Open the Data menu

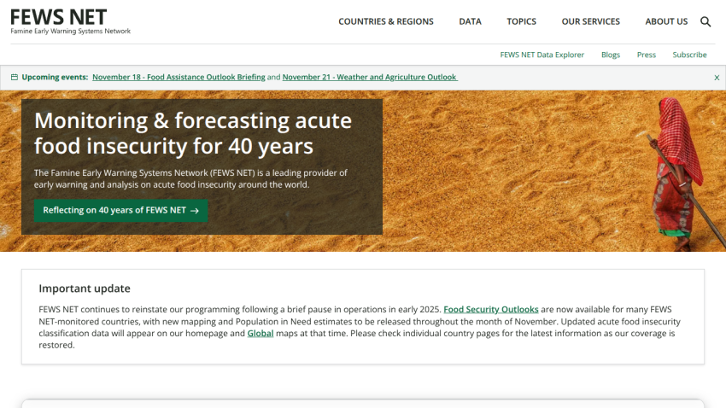tap(470, 21)
